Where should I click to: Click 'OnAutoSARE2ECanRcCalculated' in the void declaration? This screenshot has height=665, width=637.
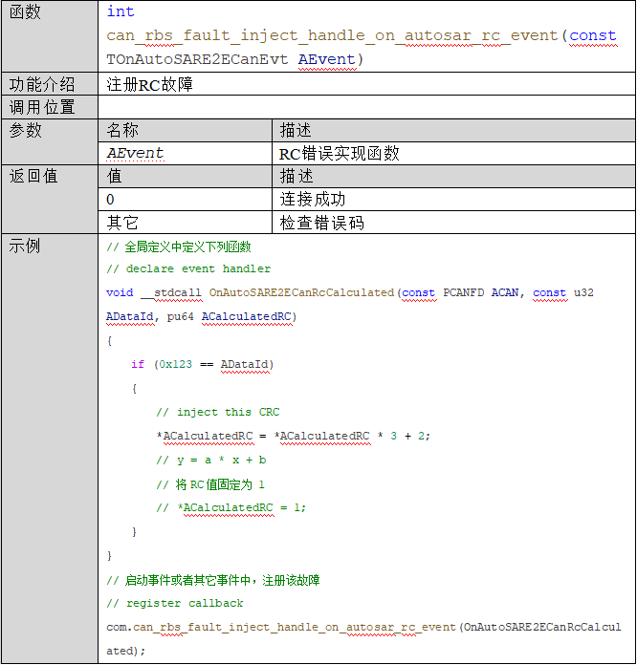301,292
